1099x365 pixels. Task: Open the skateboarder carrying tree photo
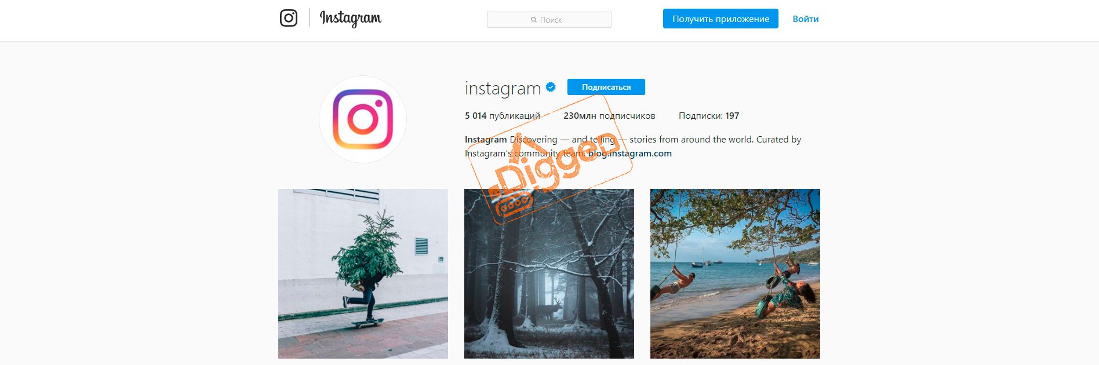(363, 273)
